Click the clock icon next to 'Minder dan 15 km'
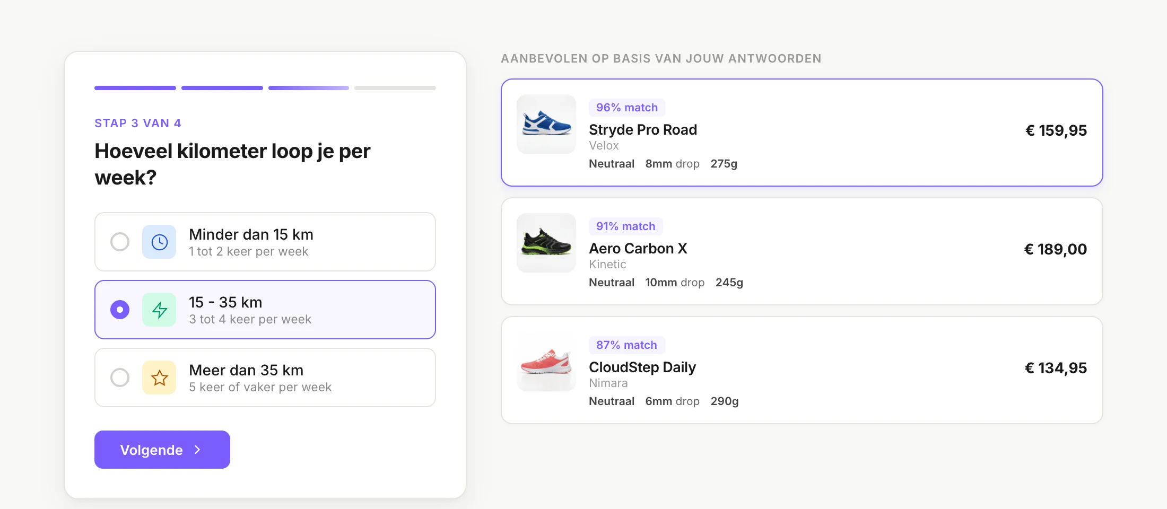Image resolution: width=1167 pixels, height=509 pixels. pyautogui.click(x=159, y=242)
